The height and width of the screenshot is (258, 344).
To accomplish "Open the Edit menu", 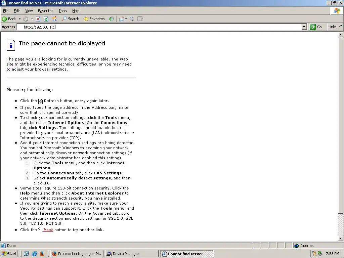I will 17,11.
